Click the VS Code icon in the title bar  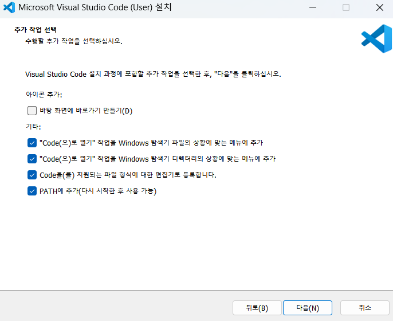click(x=9, y=7)
